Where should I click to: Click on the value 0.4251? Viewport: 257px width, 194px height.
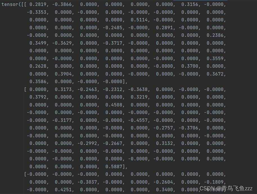[x=63, y=190]
